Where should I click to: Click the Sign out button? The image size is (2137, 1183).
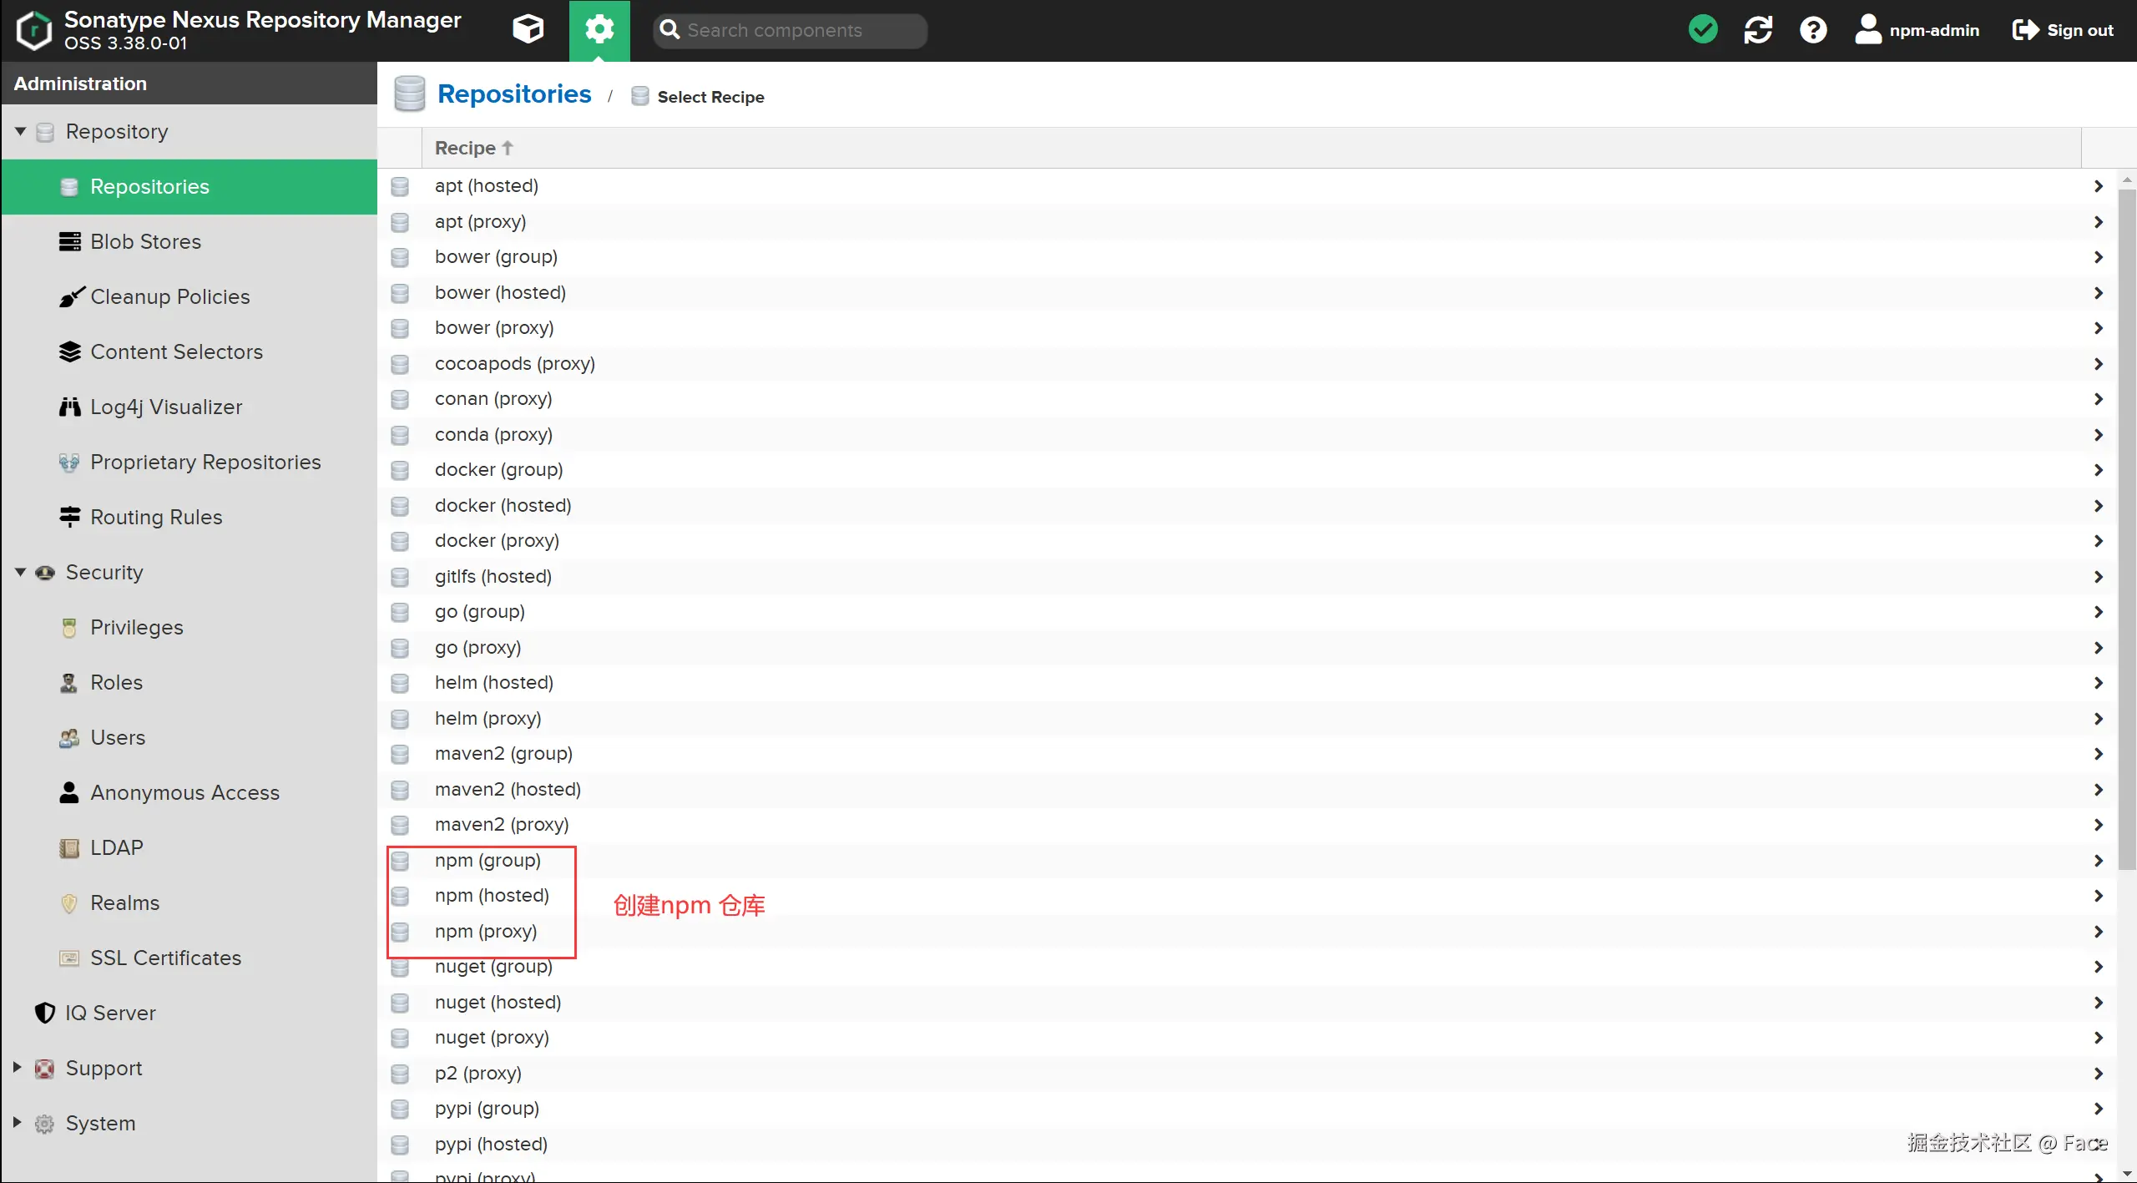2063,30
